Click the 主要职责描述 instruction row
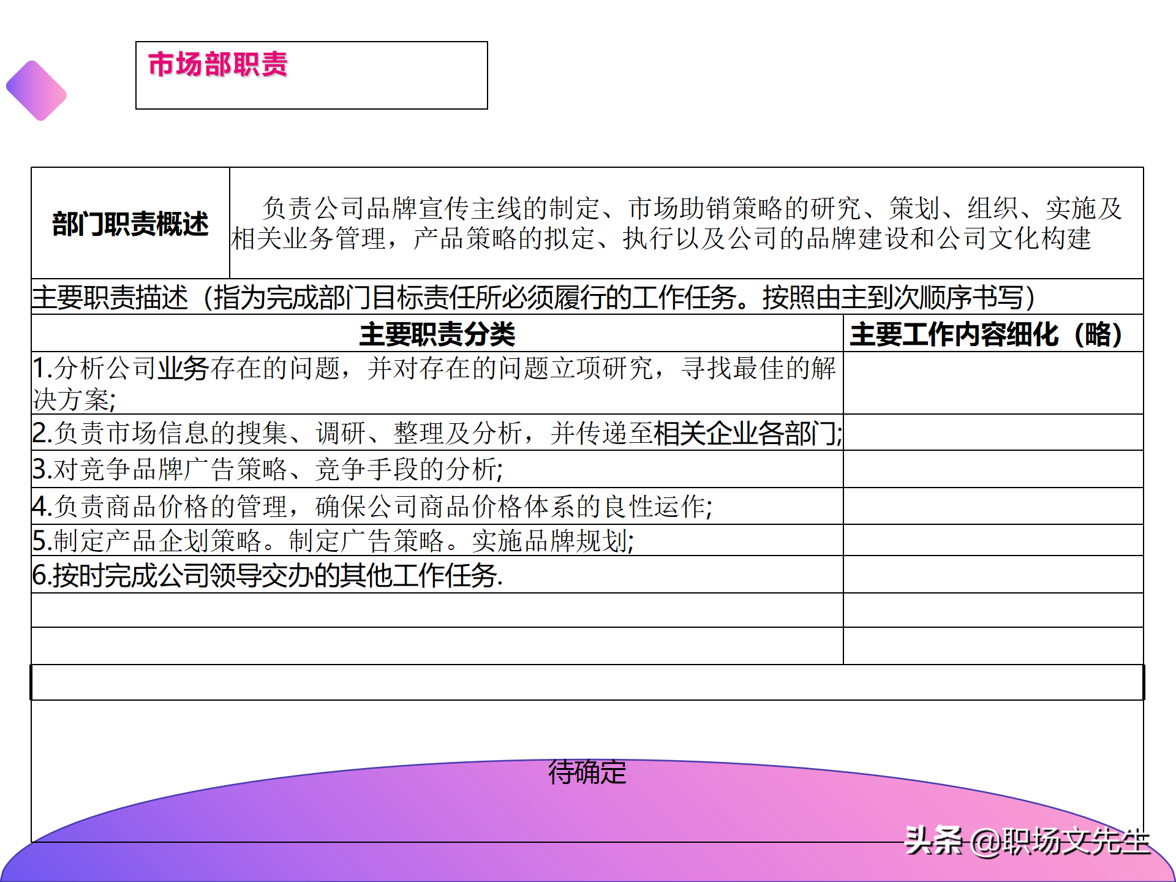1176x882 pixels. (x=587, y=297)
